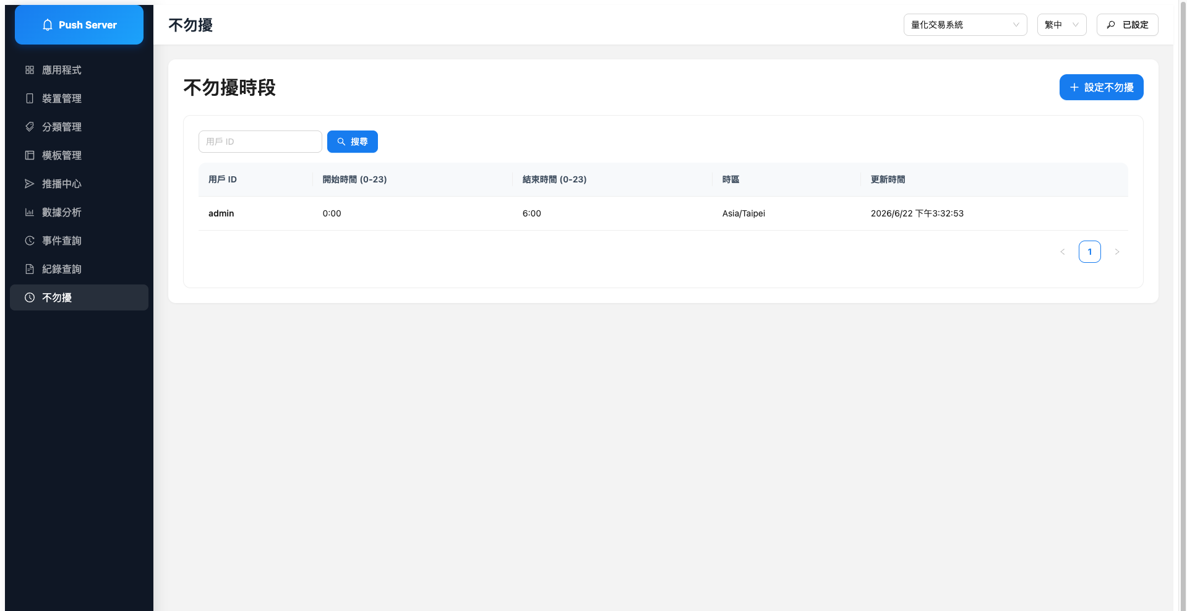Select the 裝置管理 device icon
This screenshot has width=1187, height=611.
[x=30, y=98]
